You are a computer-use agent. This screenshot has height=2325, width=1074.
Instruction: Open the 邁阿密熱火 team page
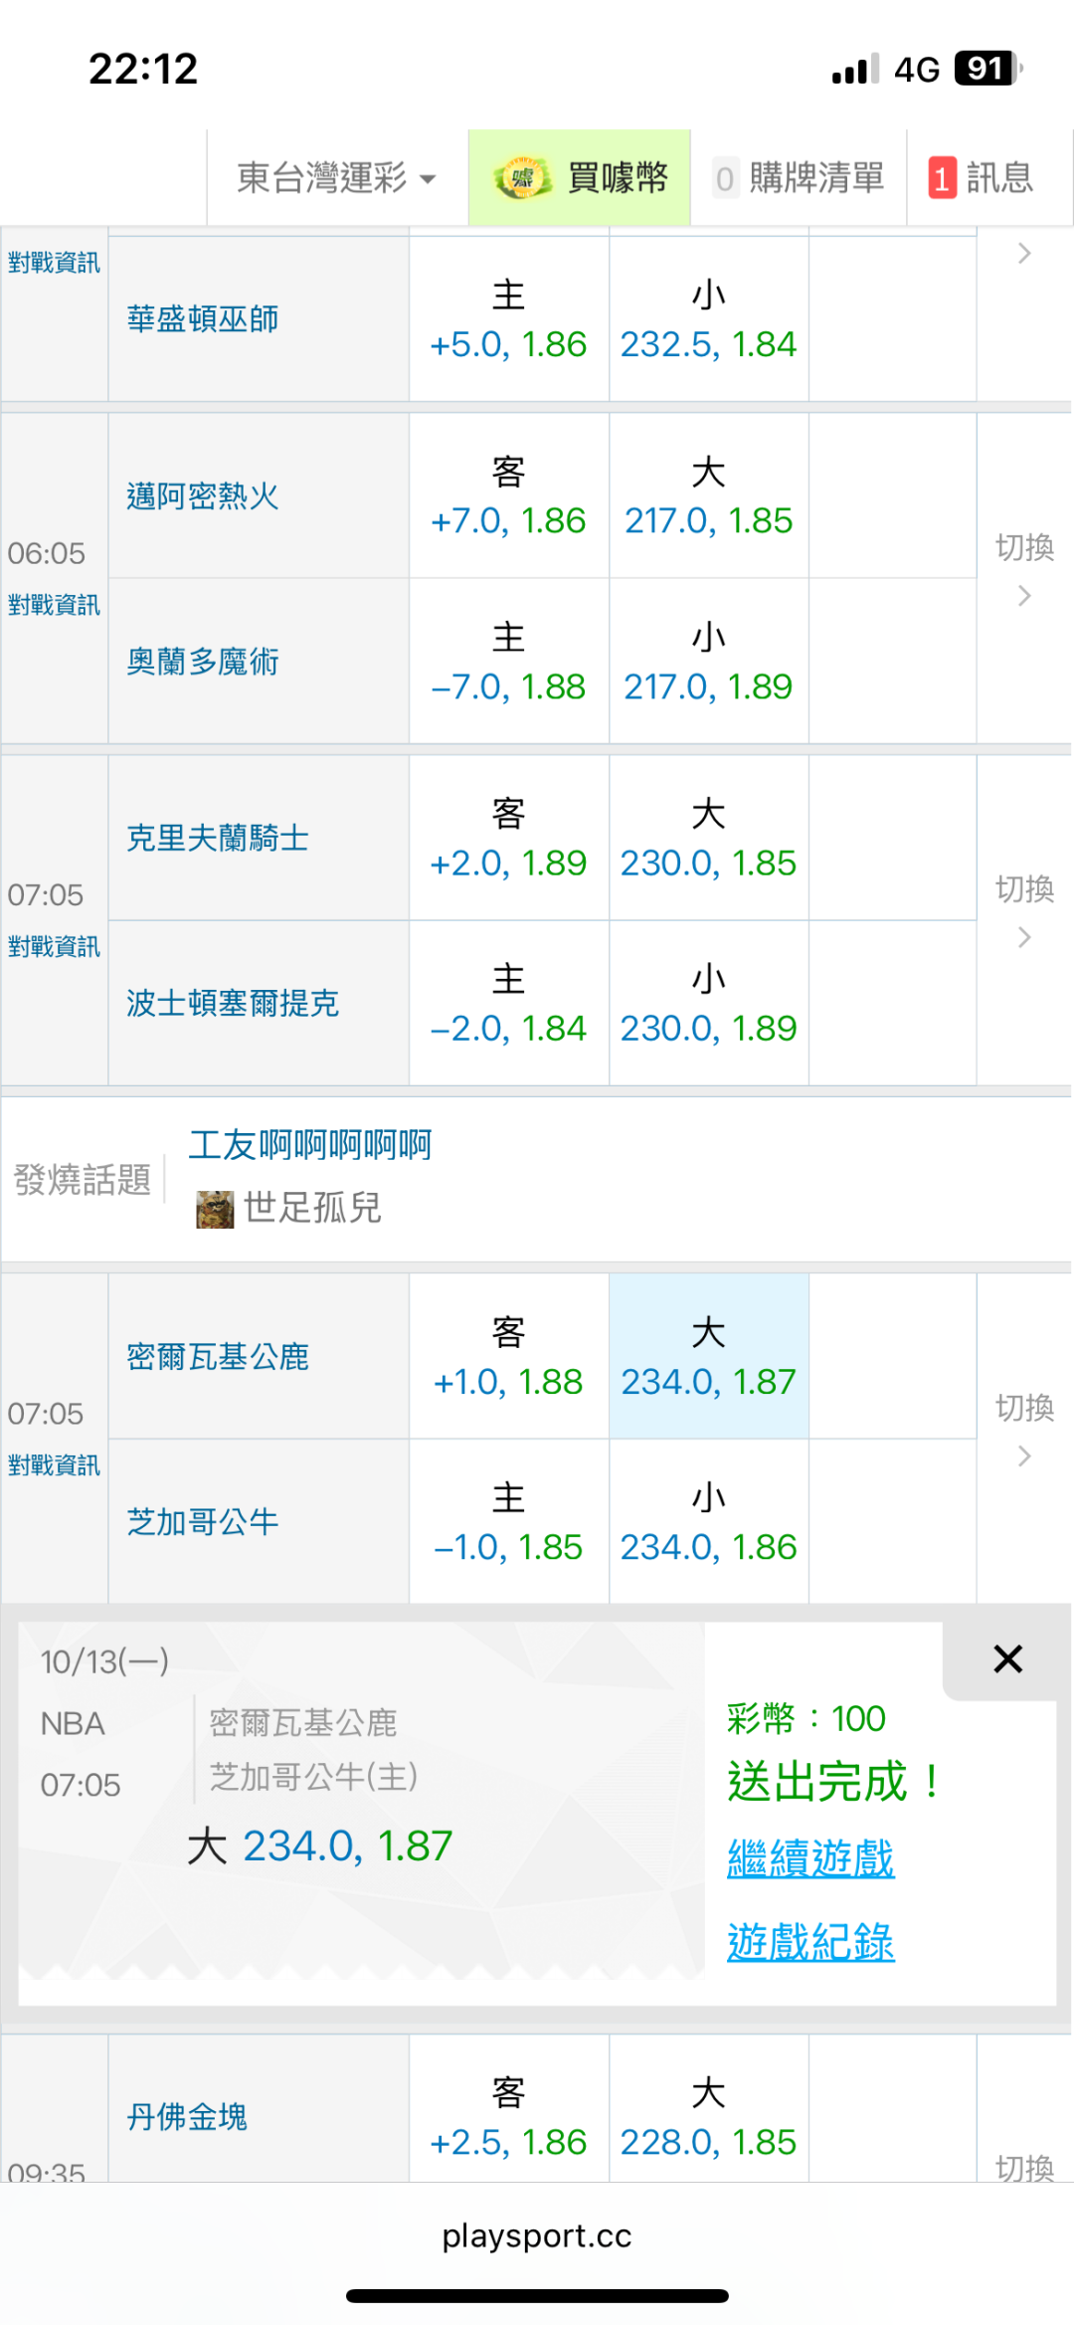203,496
